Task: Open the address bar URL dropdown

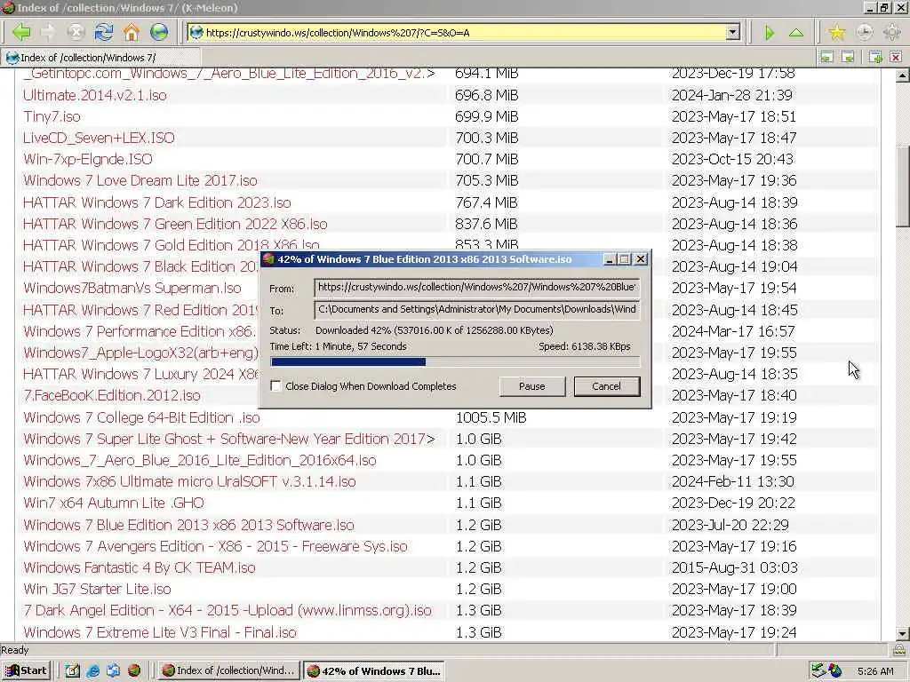Action: pyautogui.click(x=733, y=33)
